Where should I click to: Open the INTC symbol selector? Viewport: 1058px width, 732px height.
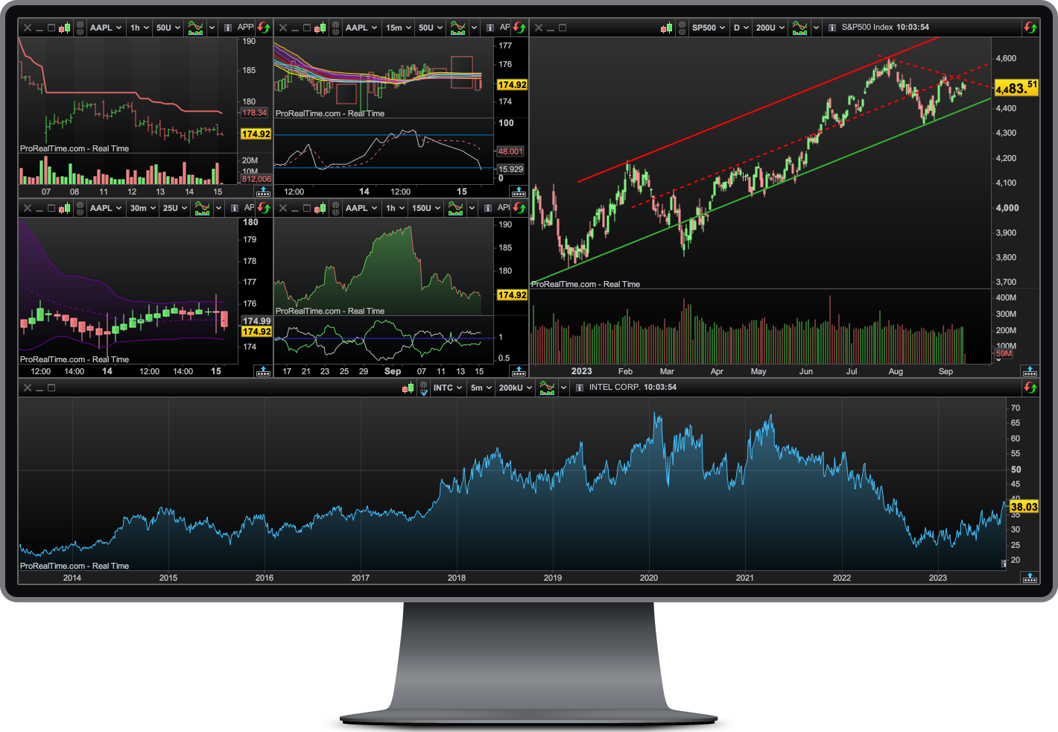point(448,388)
